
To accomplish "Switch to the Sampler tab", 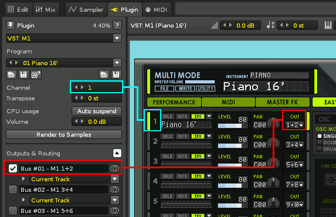I will (86, 9).
